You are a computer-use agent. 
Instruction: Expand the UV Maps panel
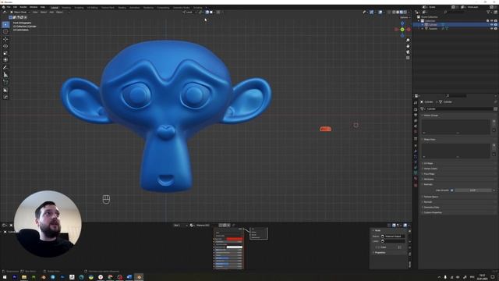[x=428, y=163]
